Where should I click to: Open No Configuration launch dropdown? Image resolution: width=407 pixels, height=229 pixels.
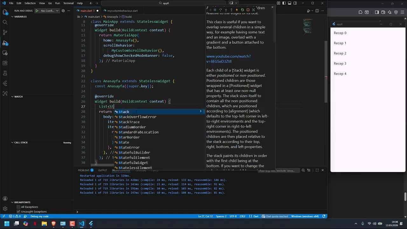[50, 11]
